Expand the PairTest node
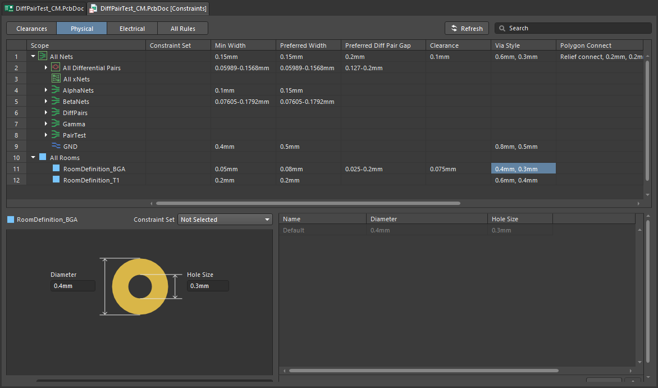The height and width of the screenshot is (388, 658). (45, 135)
